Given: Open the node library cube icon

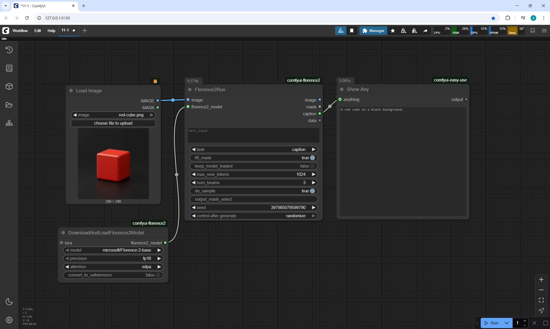Looking at the screenshot, I should tap(9, 86).
